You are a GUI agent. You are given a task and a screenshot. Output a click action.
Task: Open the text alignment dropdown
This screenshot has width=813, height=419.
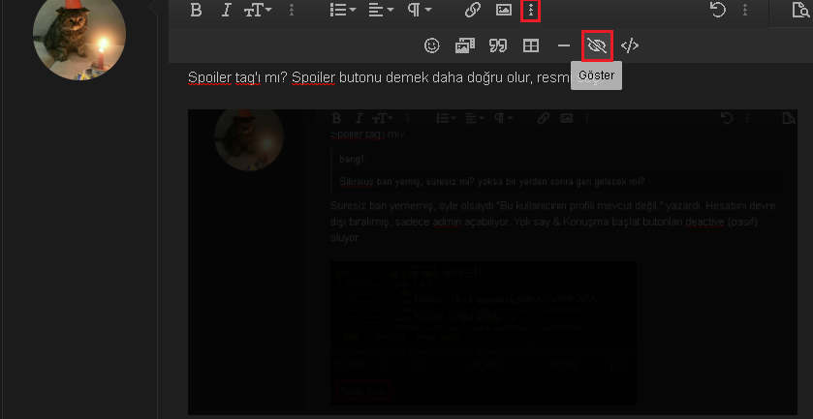[x=381, y=11]
